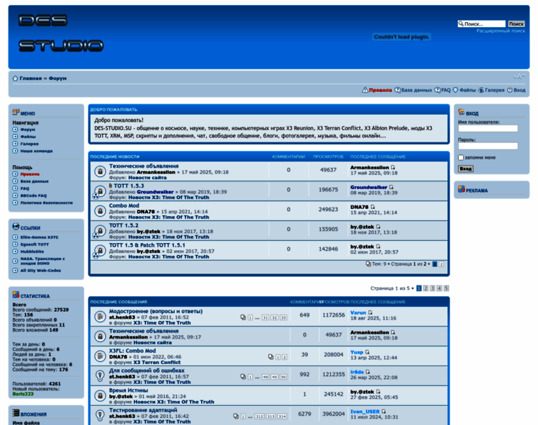The width and height of the screenshot is (538, 425).
Task: Jump to page 2 of X3FL: Combo Mod
Action: click(284, 357)
